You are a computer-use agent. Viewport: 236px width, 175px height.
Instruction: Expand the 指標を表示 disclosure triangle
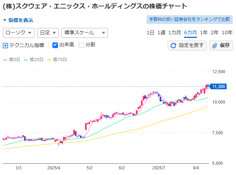pyautogui.click(x=5, y=20)
